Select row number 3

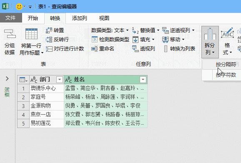(23, 106)
